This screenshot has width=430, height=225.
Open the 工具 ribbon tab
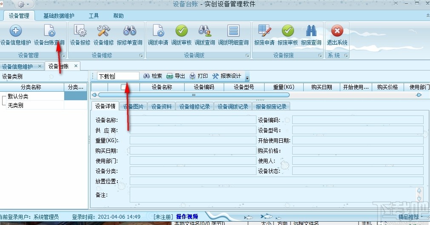point(94,16)
